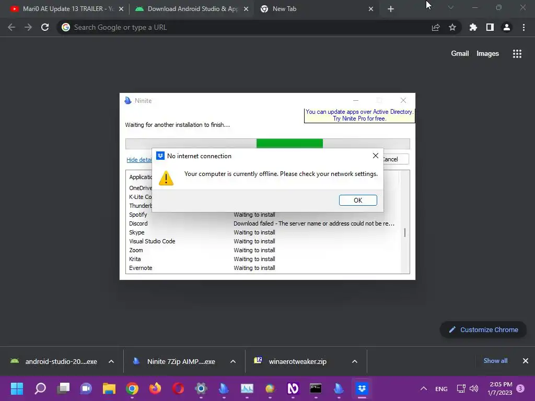This screenshot has width=535, height=401.
Task: Open the Chrome three-dot menu
Action: (x=524, y=27)
